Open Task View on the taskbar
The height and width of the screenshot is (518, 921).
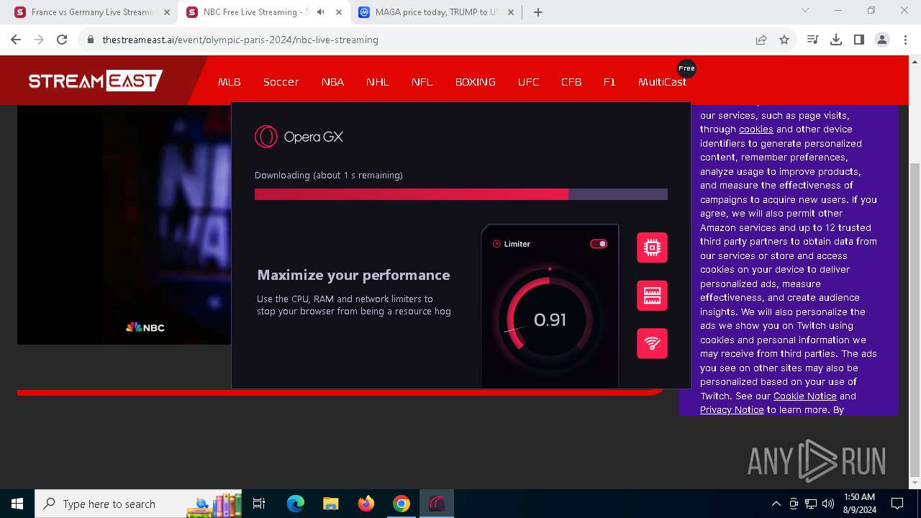(x=259, y=504)
